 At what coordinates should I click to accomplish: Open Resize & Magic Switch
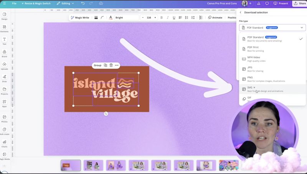36,3
